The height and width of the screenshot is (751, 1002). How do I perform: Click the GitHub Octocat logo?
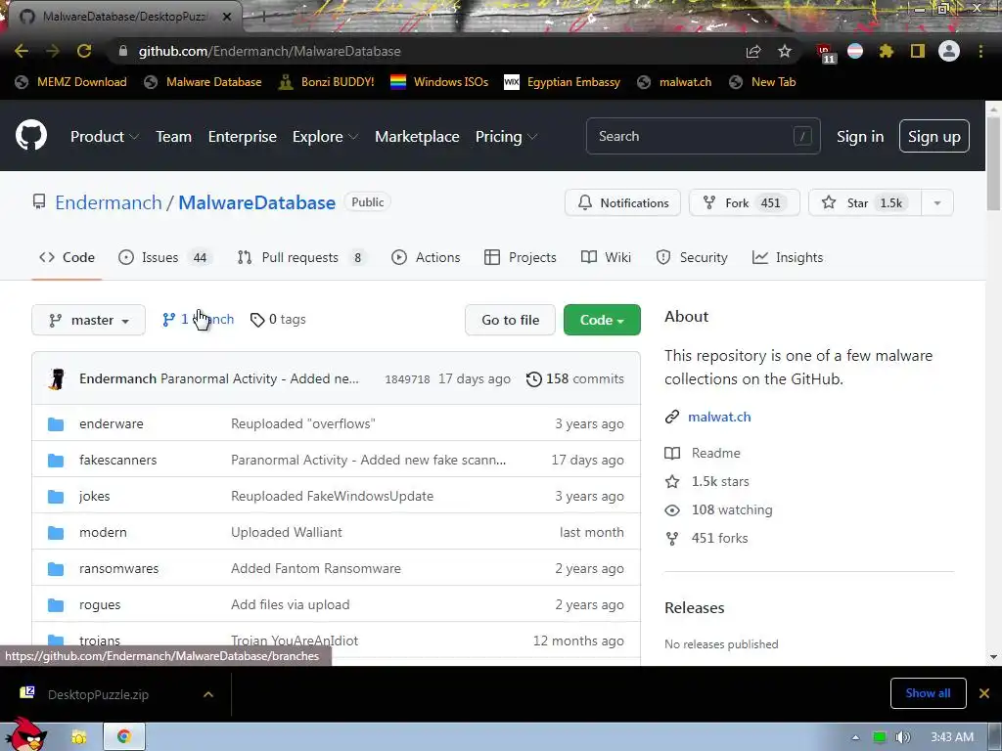(x=30, y=135)
